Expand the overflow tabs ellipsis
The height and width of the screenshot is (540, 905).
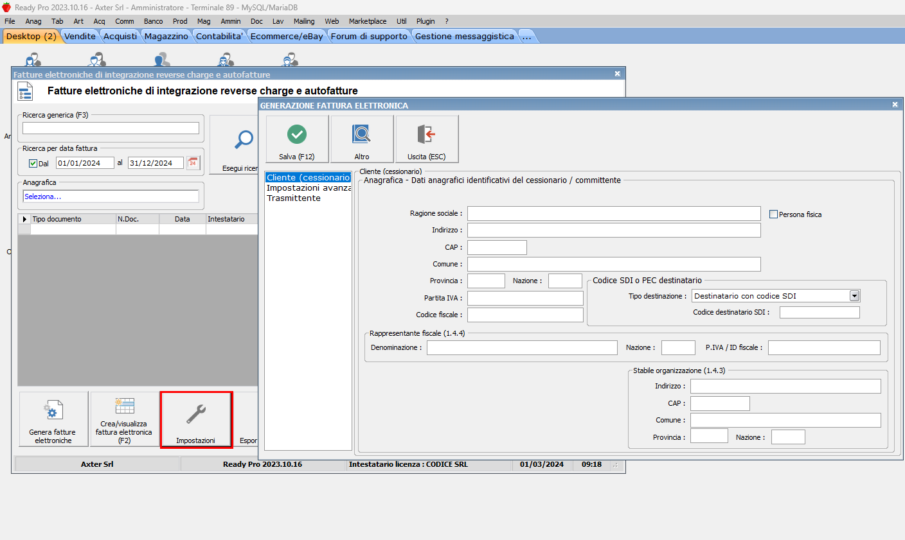[x=526, y=37]
